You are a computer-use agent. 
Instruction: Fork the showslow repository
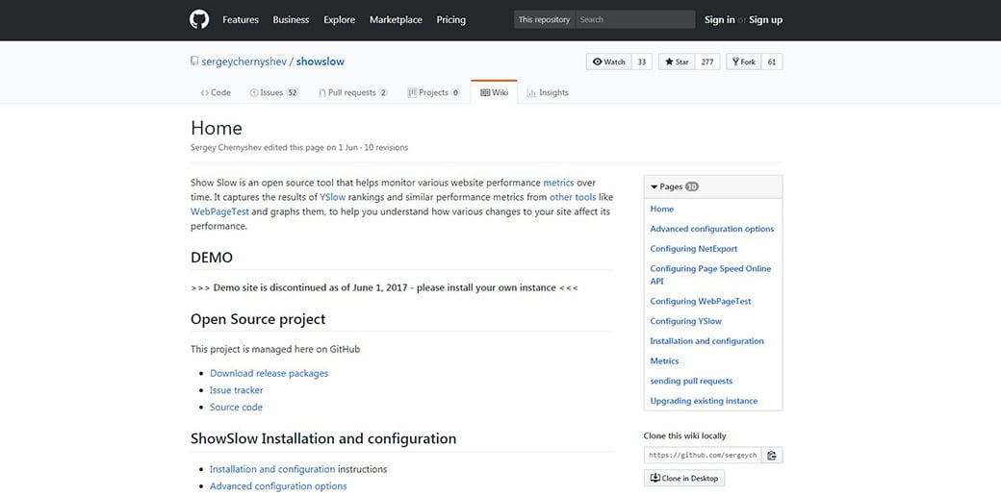pos(742,62)
